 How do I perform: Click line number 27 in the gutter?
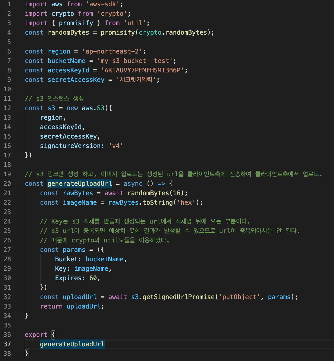(x=7, y=250)
